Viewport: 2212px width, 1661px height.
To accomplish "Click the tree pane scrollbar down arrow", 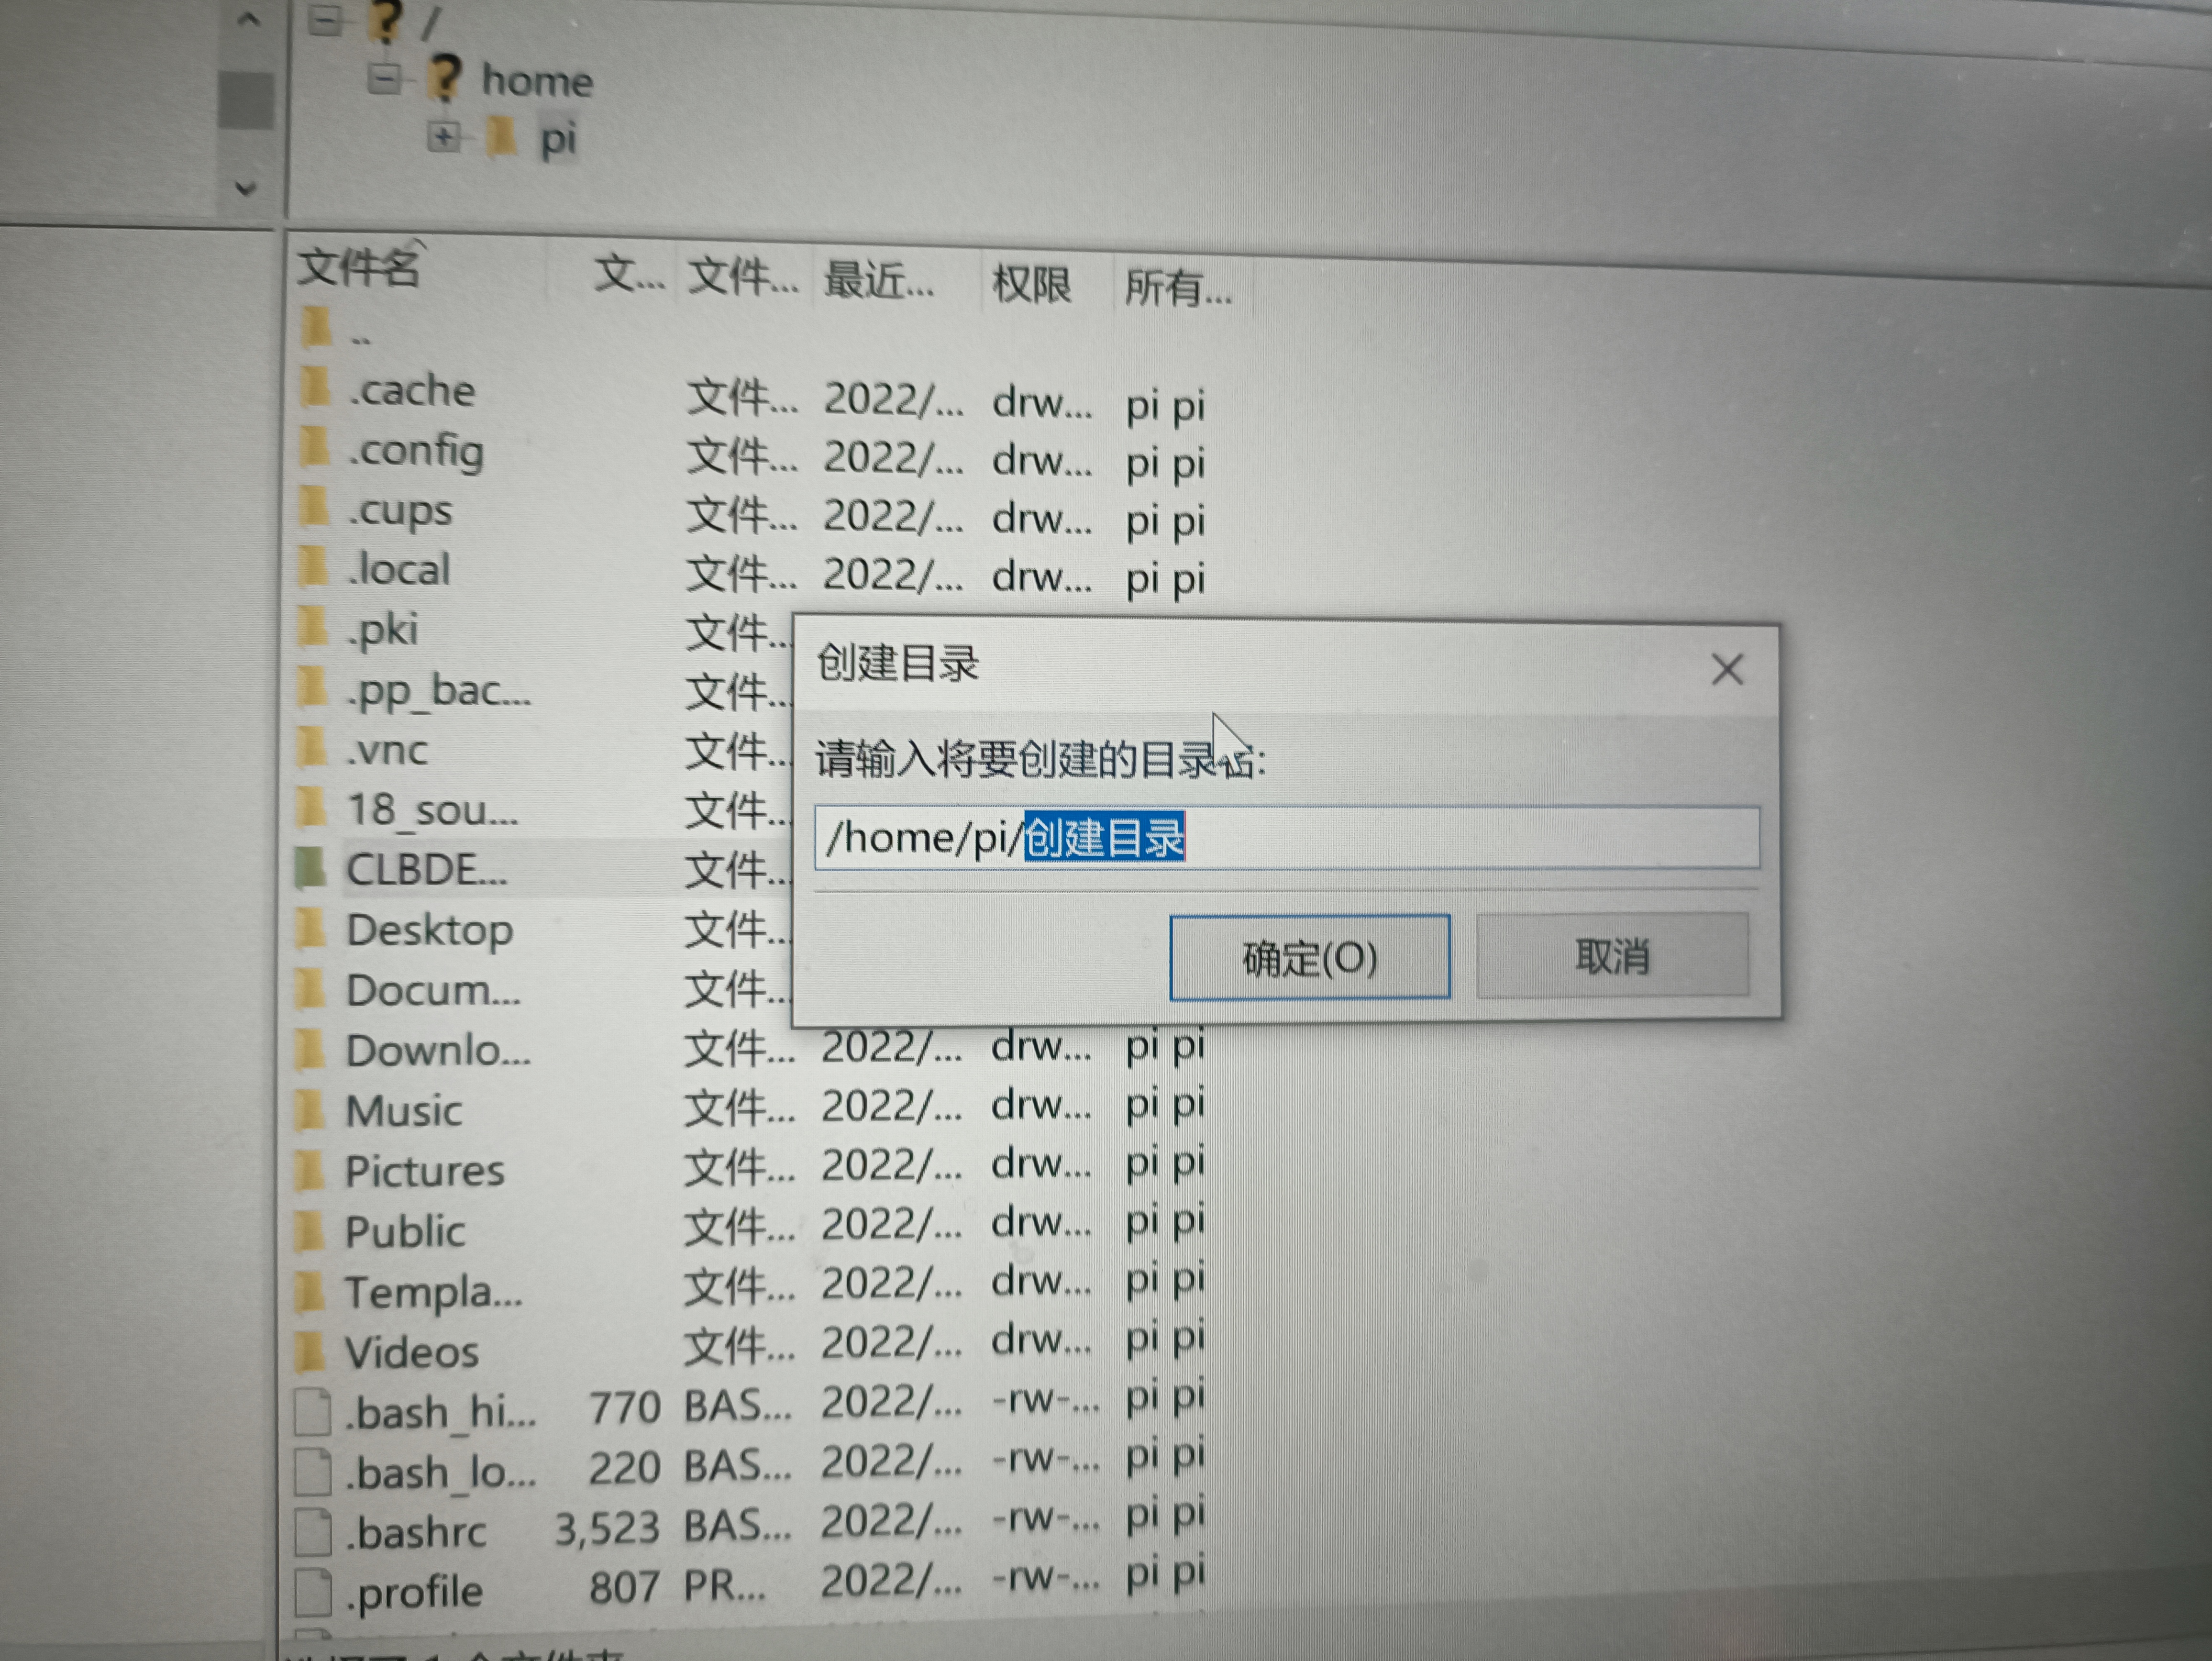I will coord(246,188).
